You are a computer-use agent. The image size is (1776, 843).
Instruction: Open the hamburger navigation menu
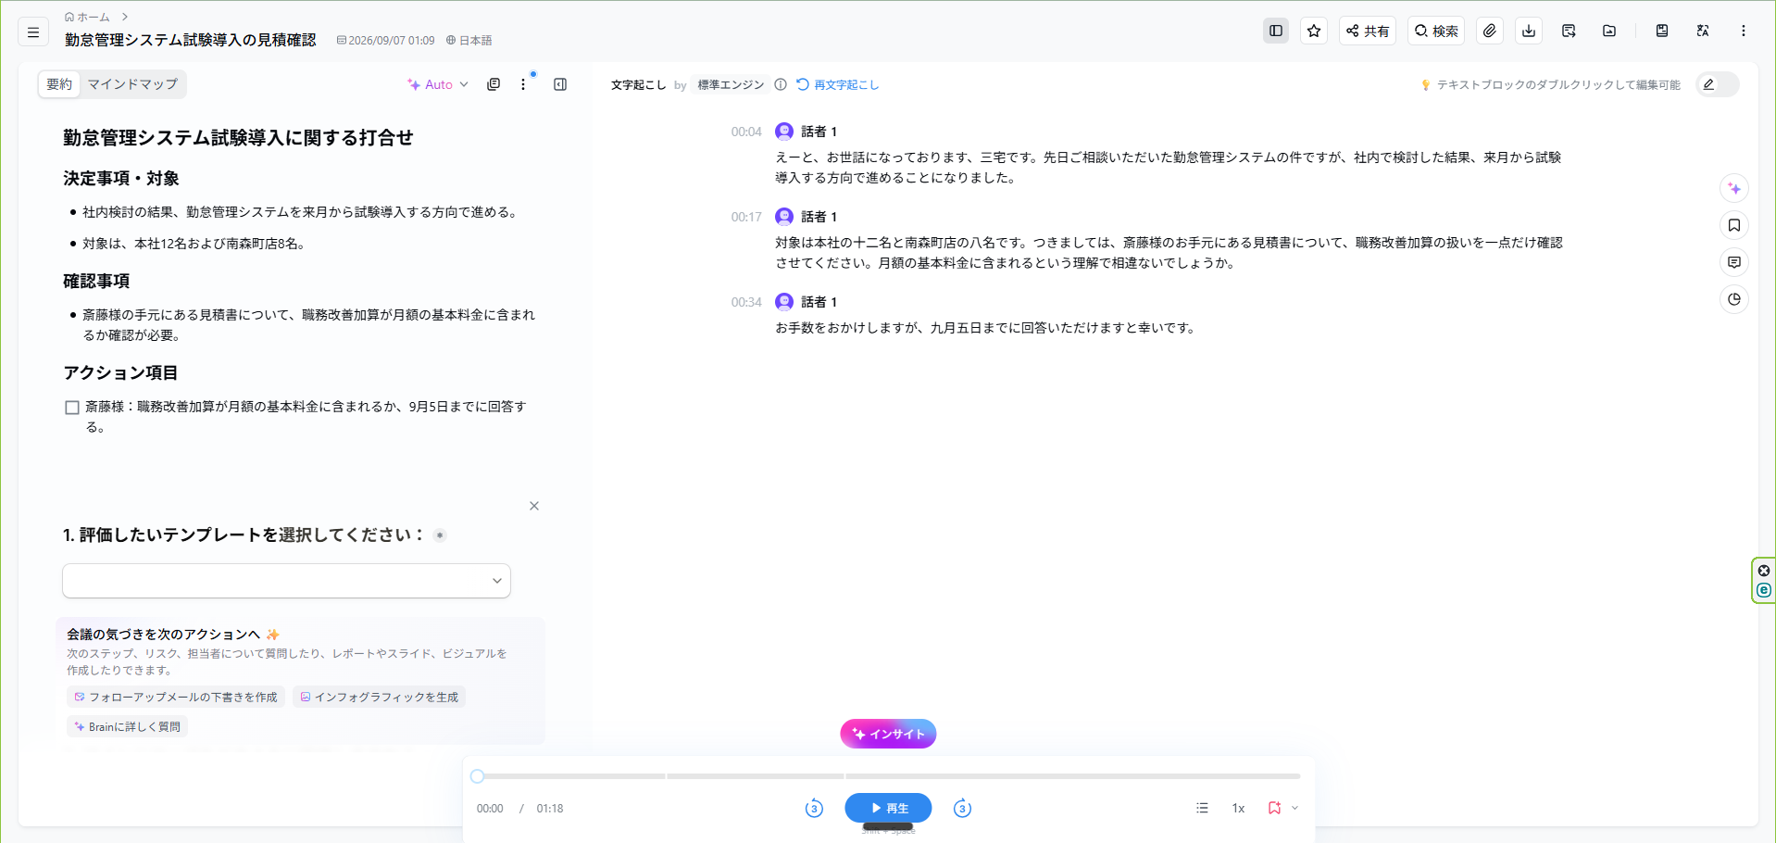(x=33, y=31)
